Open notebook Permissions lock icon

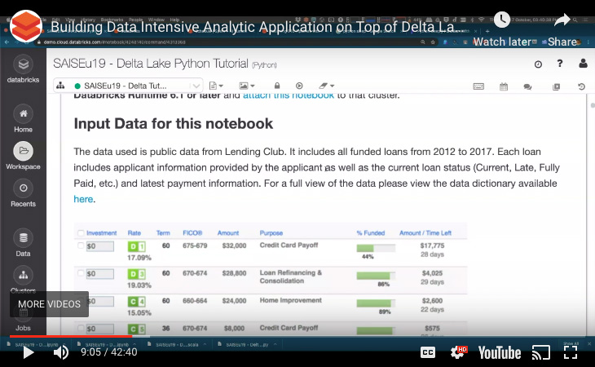click(277, 86)
